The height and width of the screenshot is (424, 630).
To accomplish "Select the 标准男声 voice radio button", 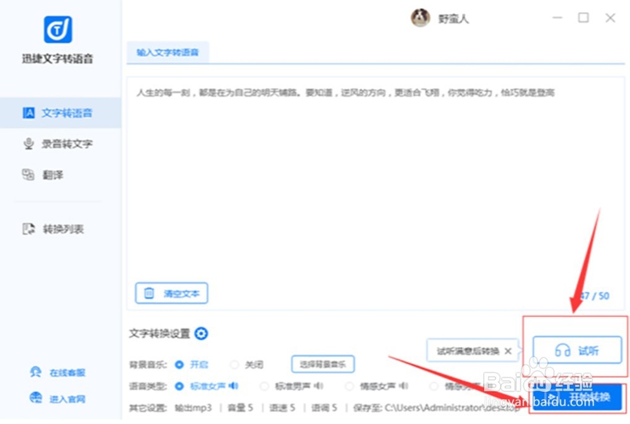I will coord(264,386).
